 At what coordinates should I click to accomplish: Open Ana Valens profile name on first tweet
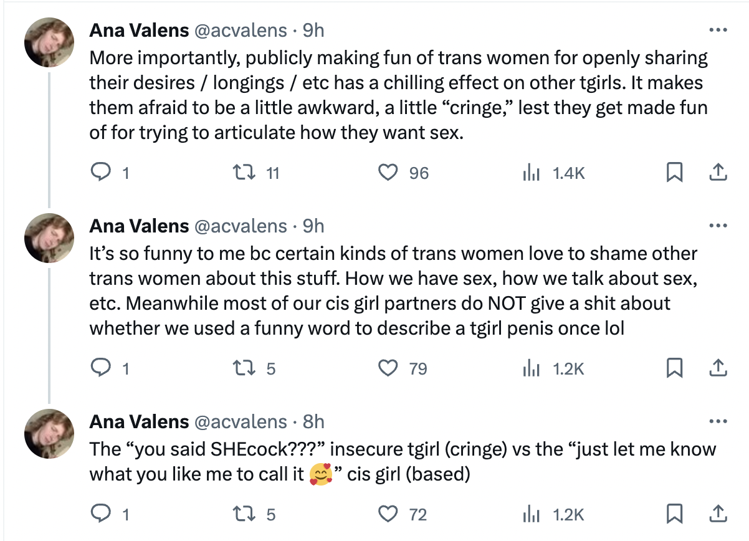click(139, 30)
